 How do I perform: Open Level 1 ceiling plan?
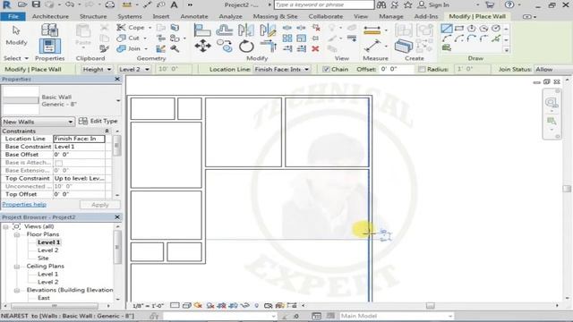click(x=47, y=275)
